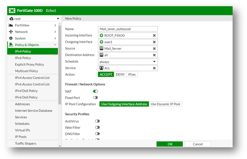
Task: Click the Network arrows icon
Action: pos(11,32)
